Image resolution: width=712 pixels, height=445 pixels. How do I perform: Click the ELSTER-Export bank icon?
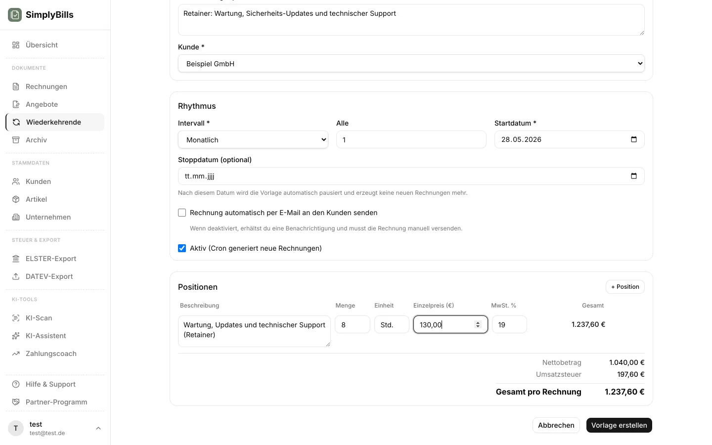coord(16,259)
